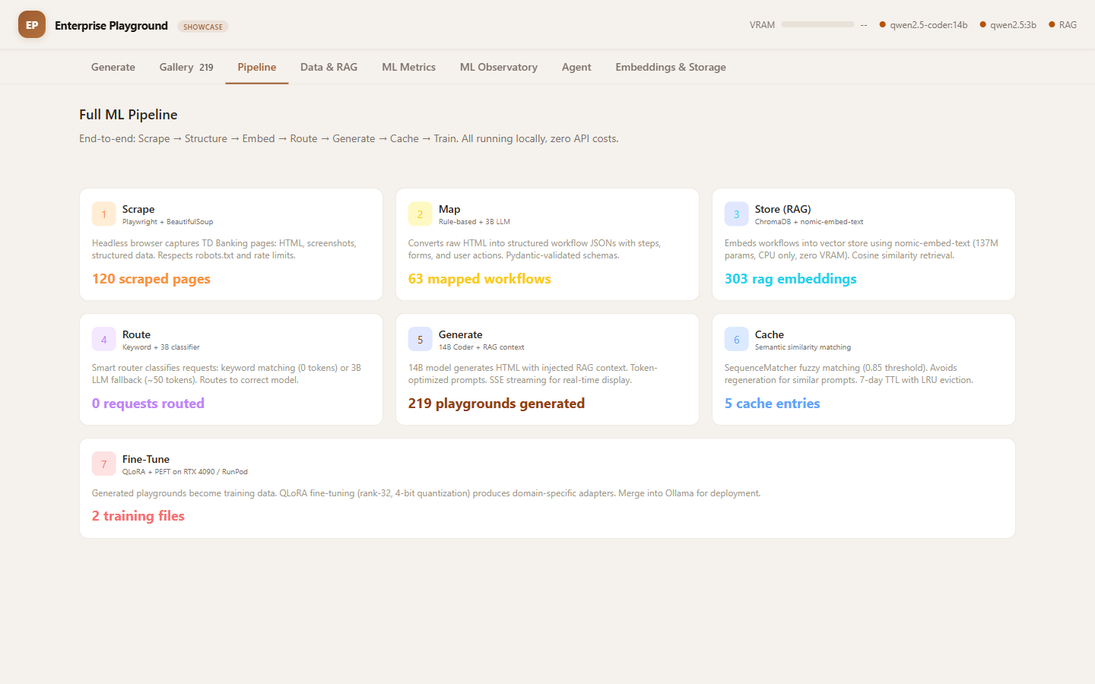Screen dimensions: 1095x684
Task: Select the Embeddings & Storage tab
Action: tap(670, 67)
